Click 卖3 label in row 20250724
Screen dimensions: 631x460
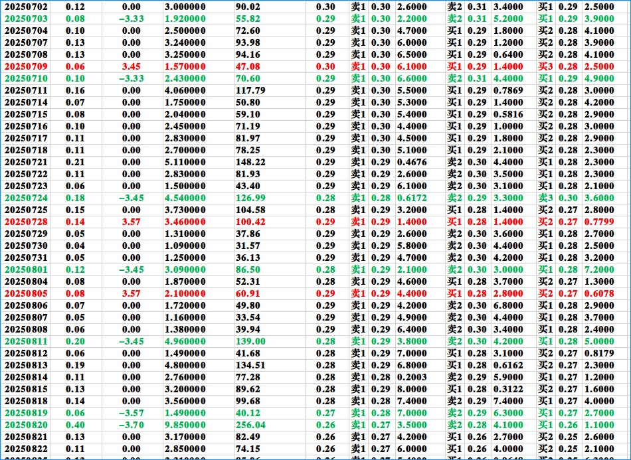click(546, 198)
